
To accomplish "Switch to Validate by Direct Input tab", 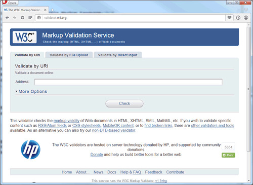I will point(118,55).
